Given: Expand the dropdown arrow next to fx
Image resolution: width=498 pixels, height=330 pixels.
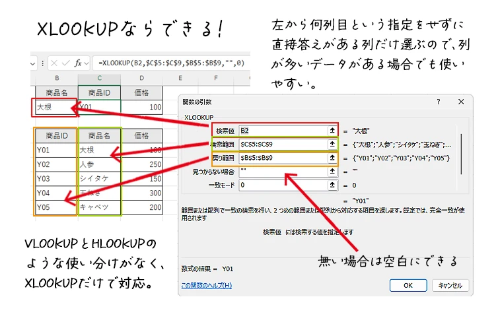Looking at the screenshot, I should tap(86, 63).
